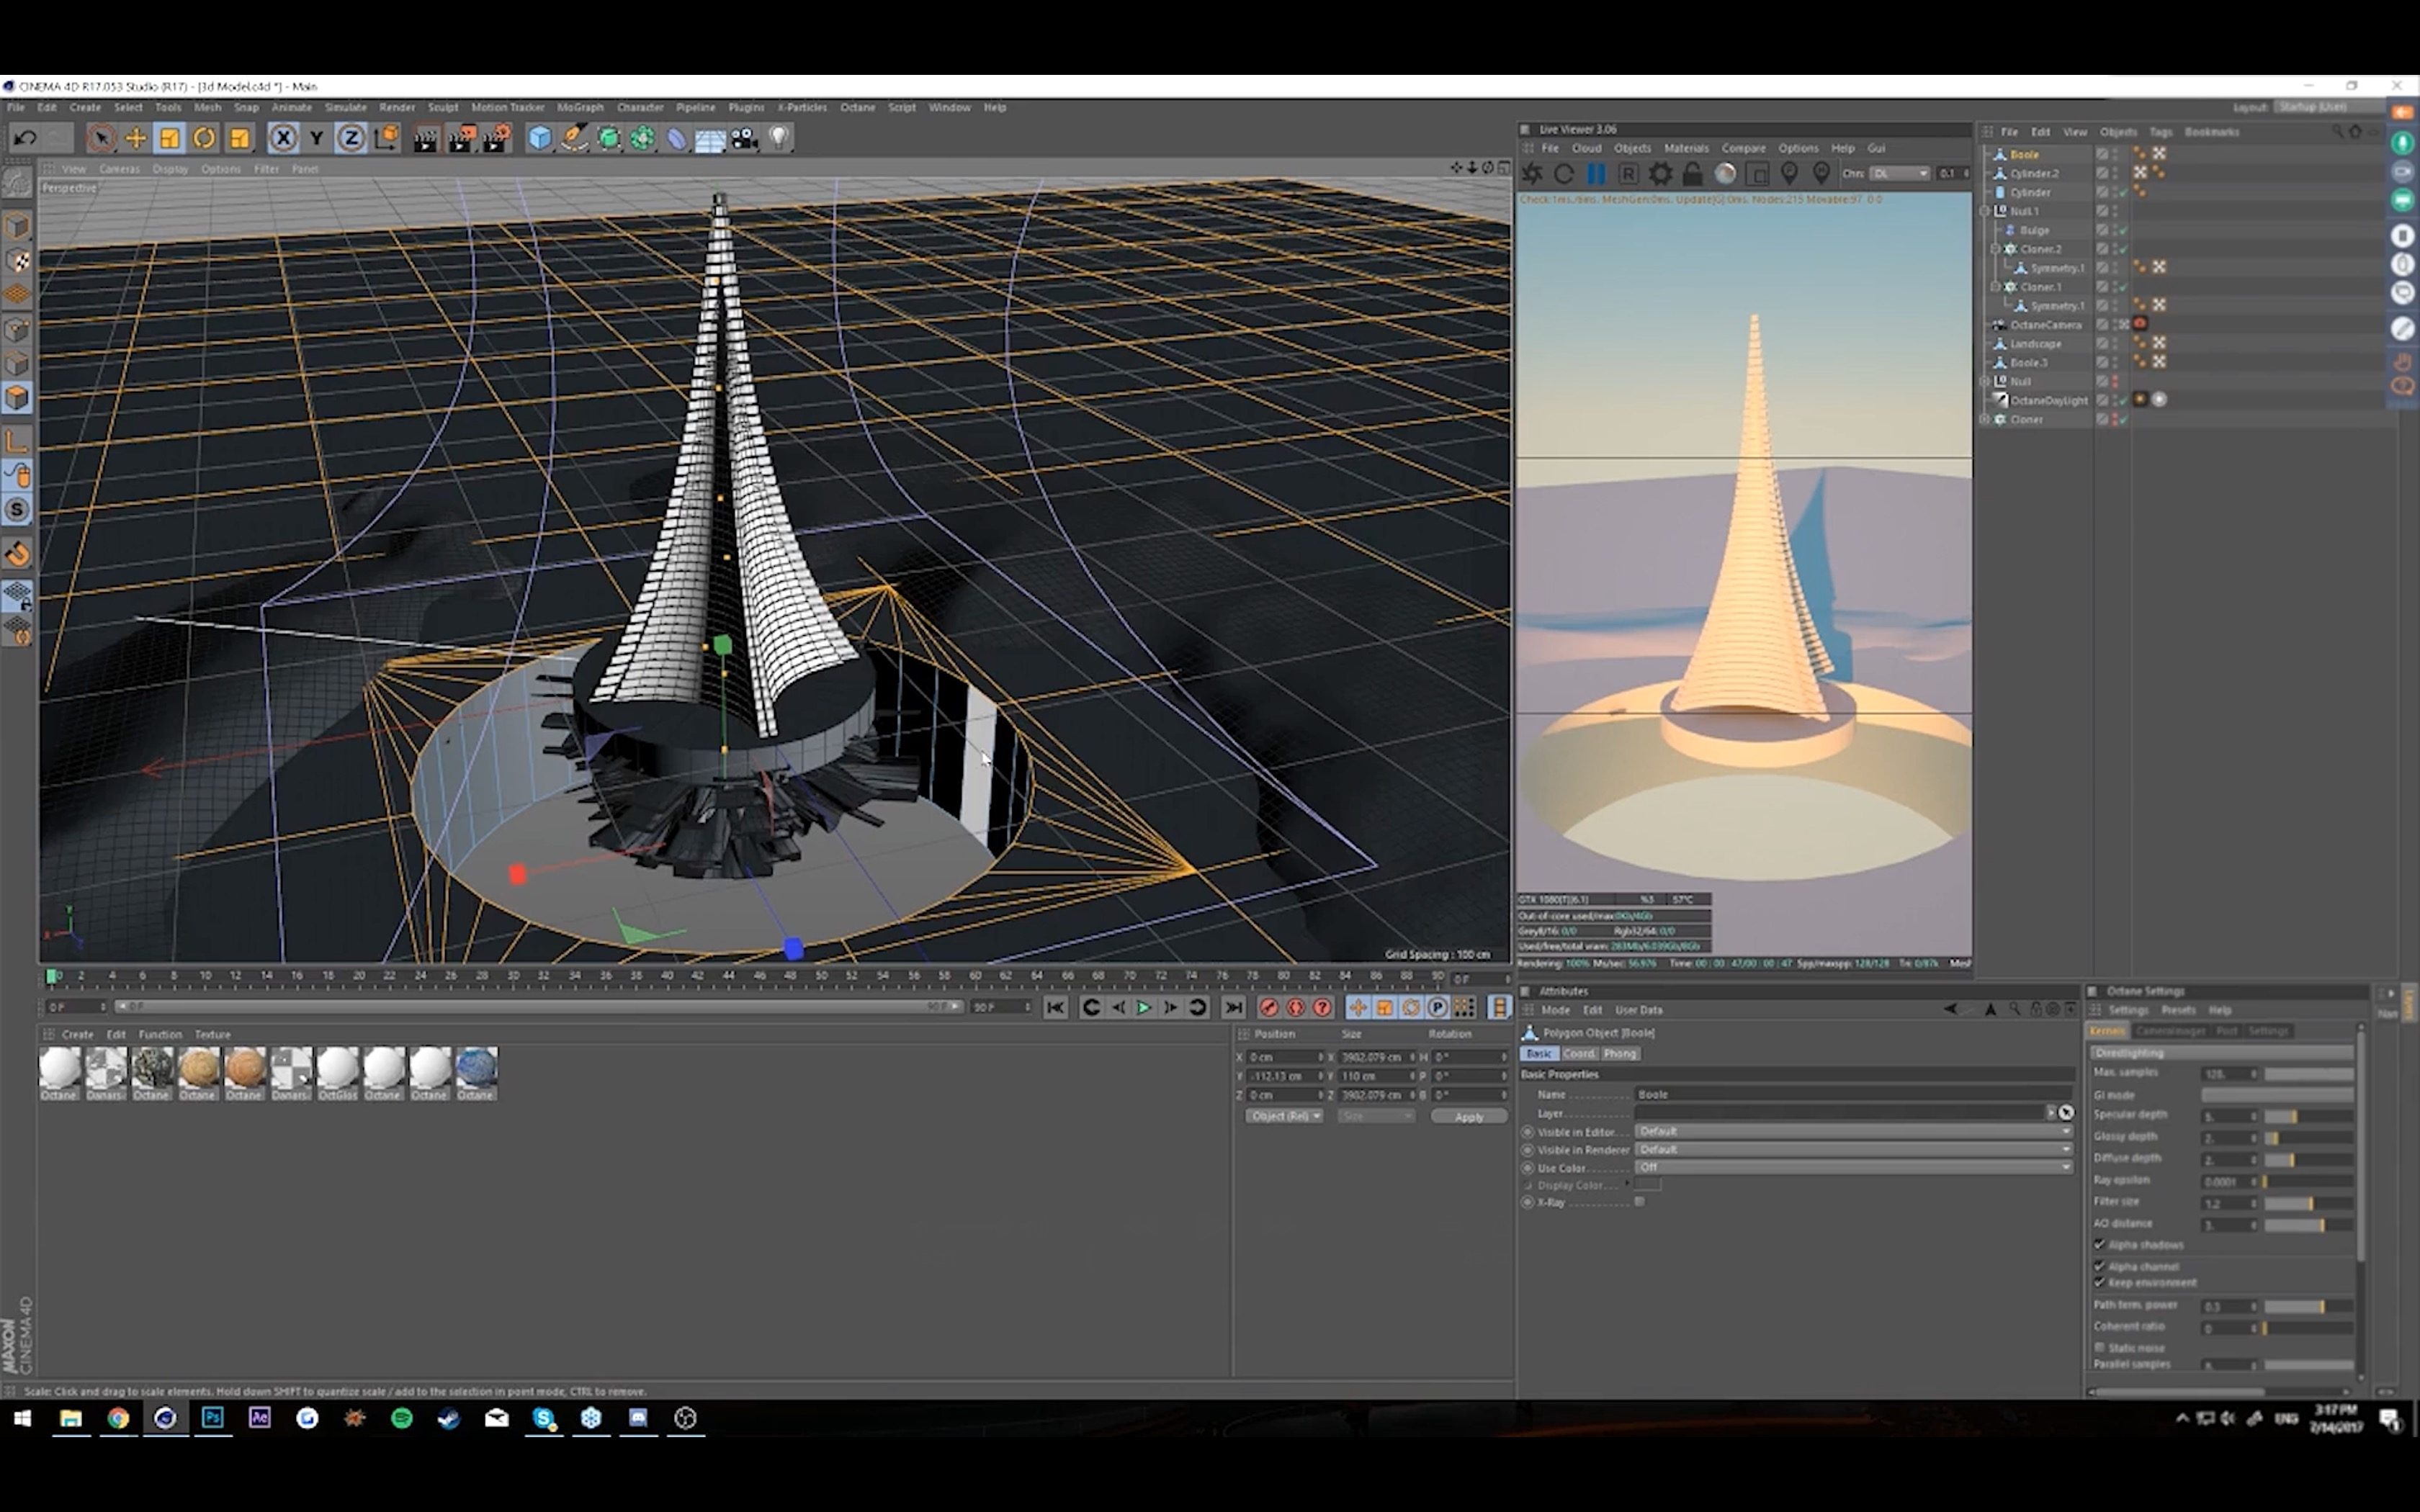The height and width of the screenshot is (1512, 2420).
Task: Click the Octane menu in menu bar
Action: coord(859,108)
